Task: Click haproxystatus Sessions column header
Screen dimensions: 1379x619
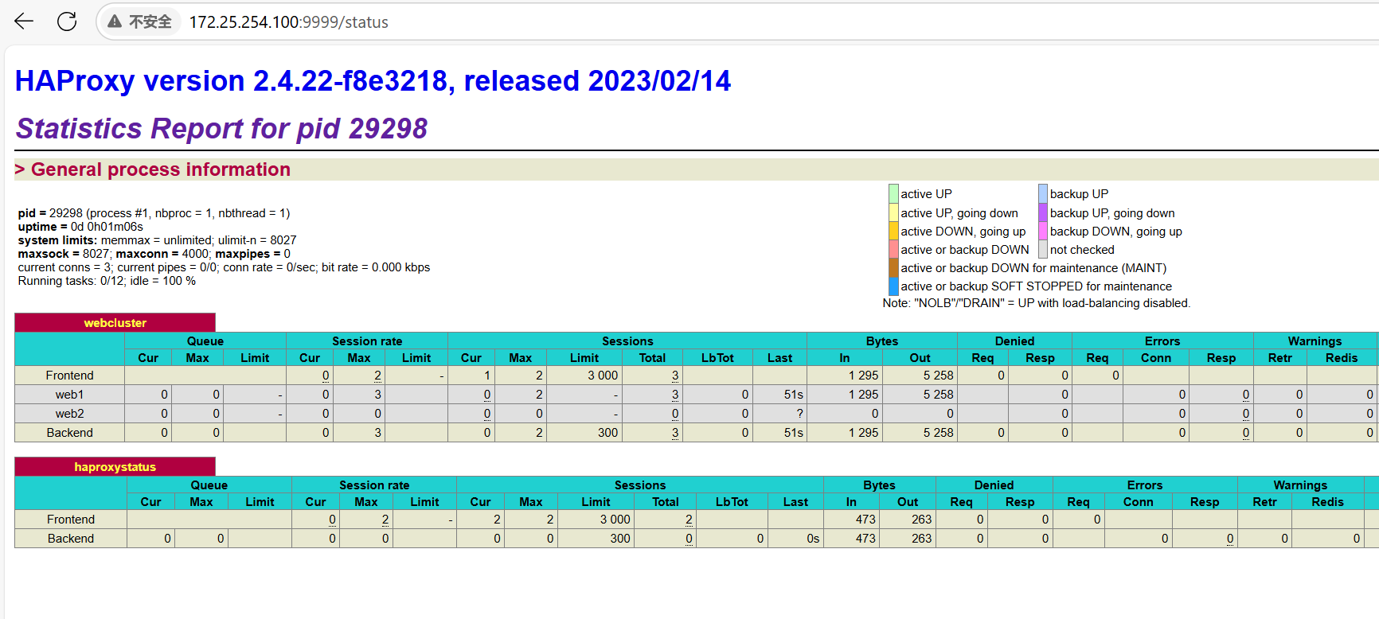Action: point(640,485)
